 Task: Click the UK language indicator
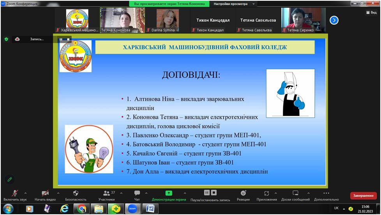point(336,208)
